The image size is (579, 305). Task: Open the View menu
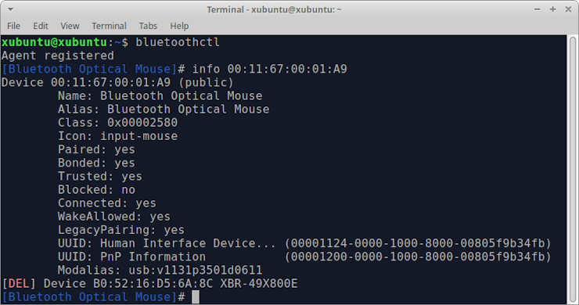point(70,26)
